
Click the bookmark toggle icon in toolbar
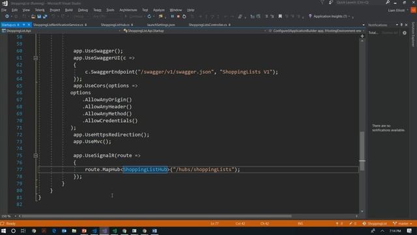[280, 16]
